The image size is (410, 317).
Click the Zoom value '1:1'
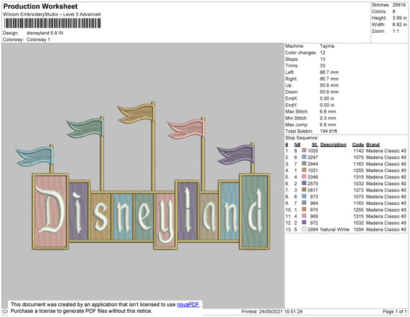coord(396,31)
